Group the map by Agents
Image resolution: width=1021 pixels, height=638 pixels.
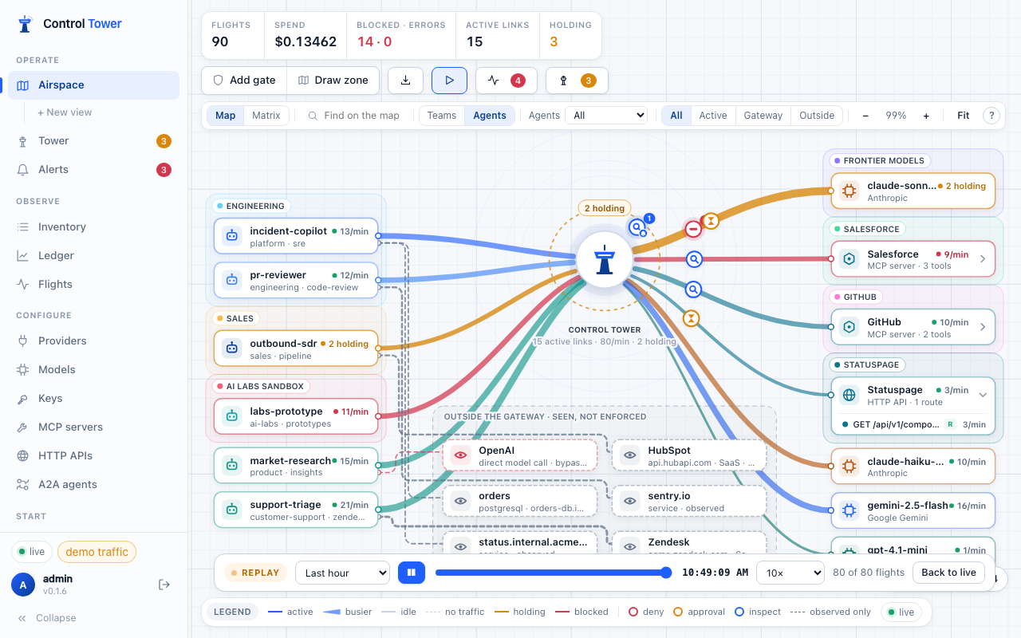[x=490, y=116]
